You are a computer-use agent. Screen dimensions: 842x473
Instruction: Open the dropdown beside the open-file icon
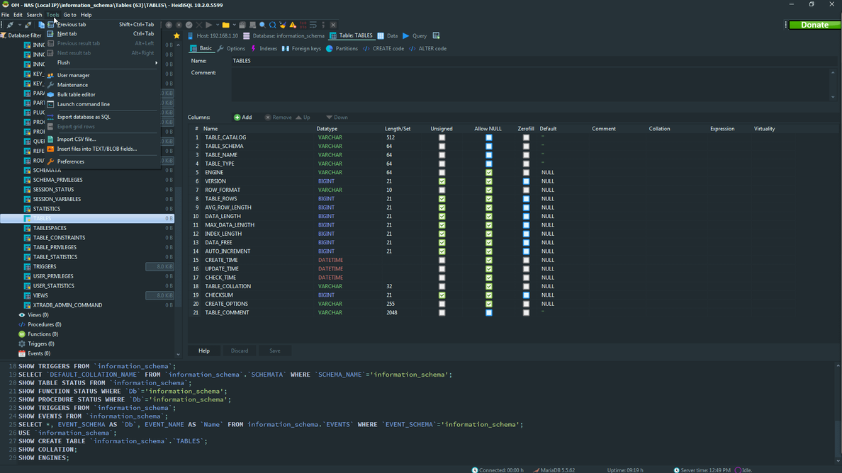tap(235, 24)
